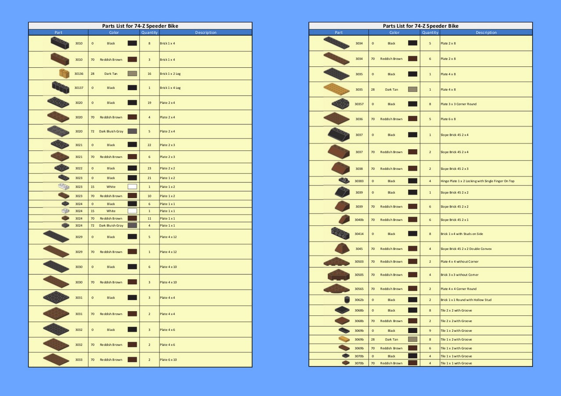Click the Dark Tan swatch in the 3069b row
The image size is (561, 396).
pos(412,339)
